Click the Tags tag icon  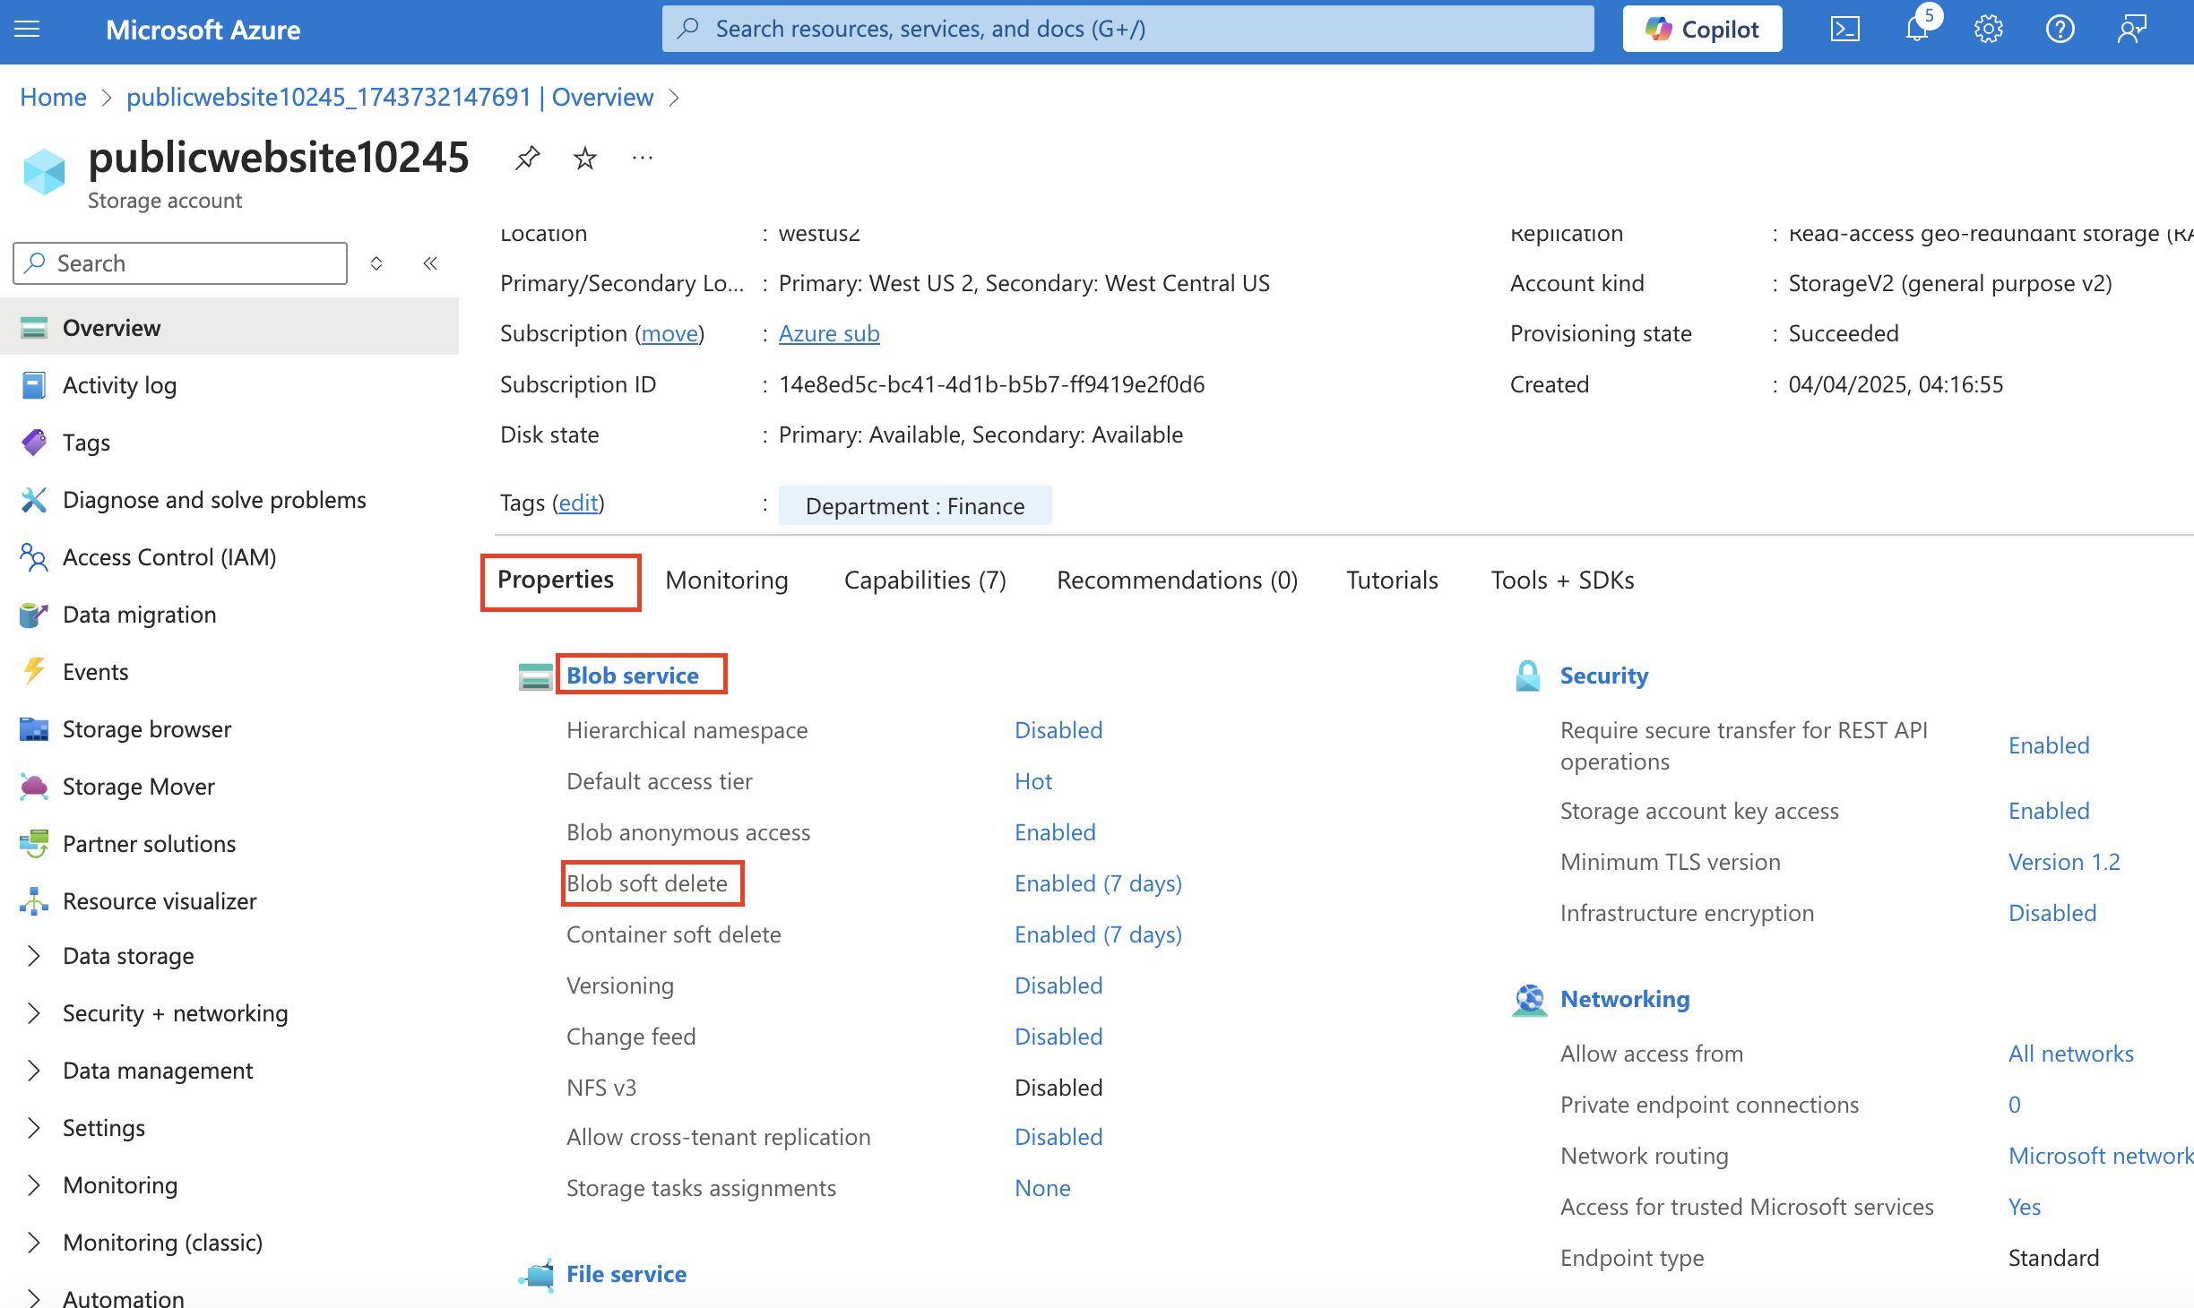(x=34, y=443)
